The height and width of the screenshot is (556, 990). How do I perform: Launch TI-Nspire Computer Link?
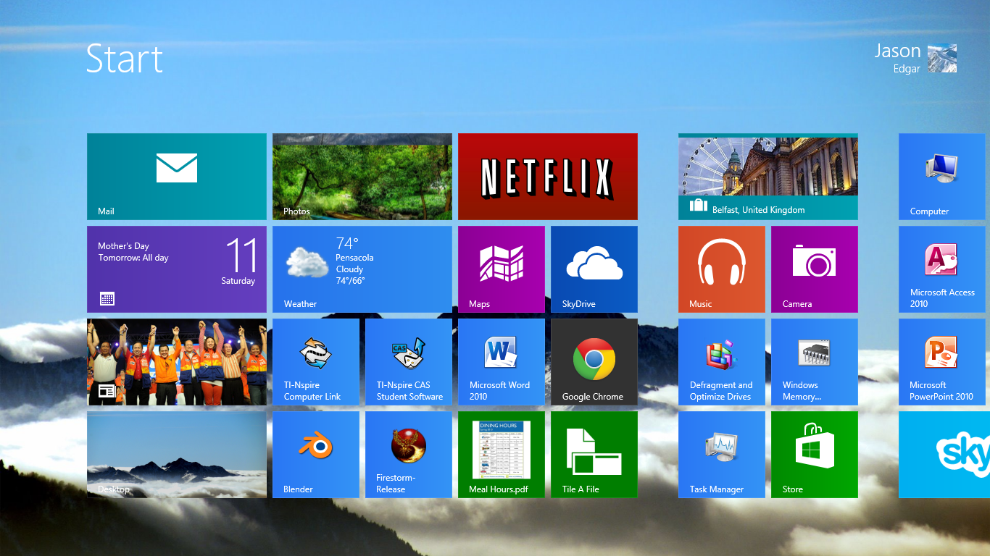coord(316,362)
